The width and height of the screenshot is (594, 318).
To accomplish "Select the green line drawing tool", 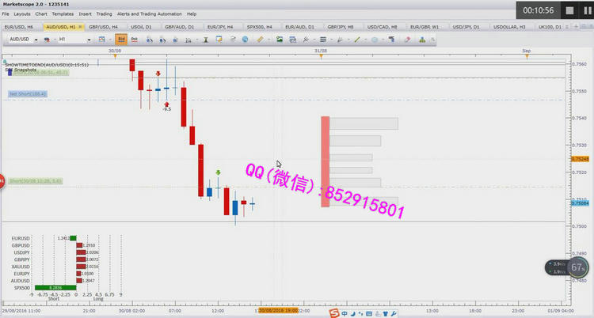I will pyautogui.click(x=357, y=39).
